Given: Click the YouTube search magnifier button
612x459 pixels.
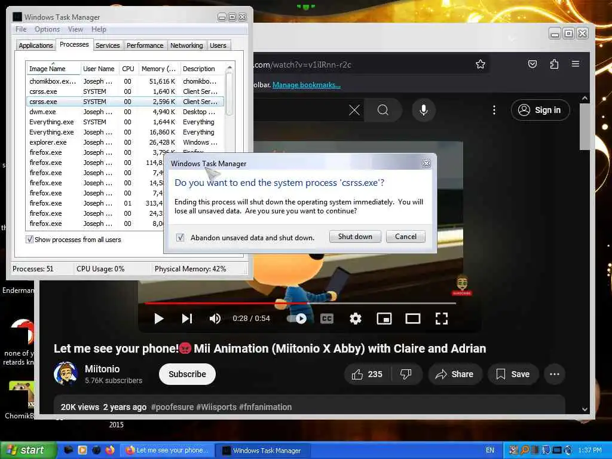Looking at the screenshot, I should (383, 110).
